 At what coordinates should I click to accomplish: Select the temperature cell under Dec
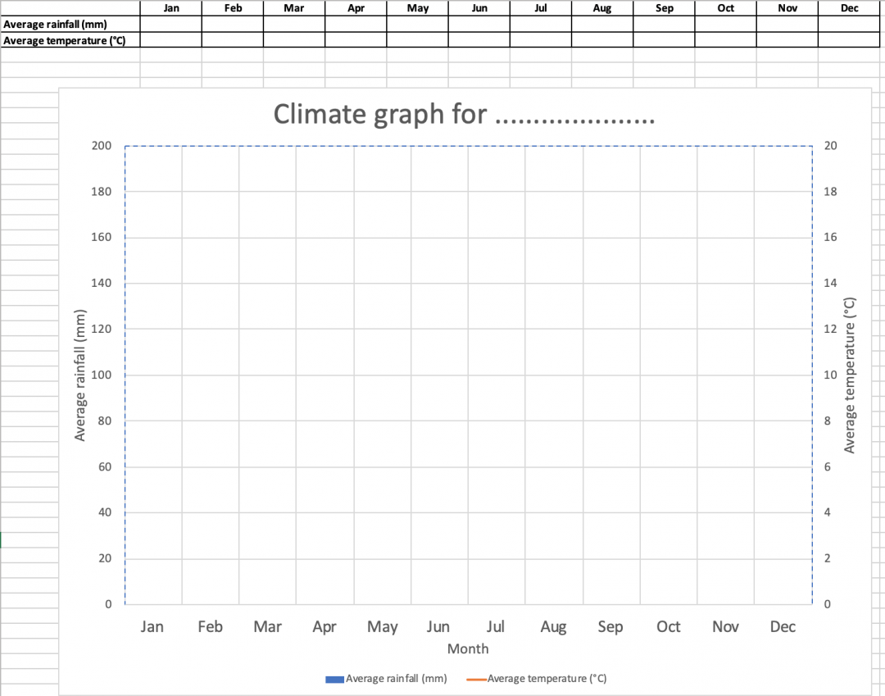pyautogui.click(x=849, y=40)
